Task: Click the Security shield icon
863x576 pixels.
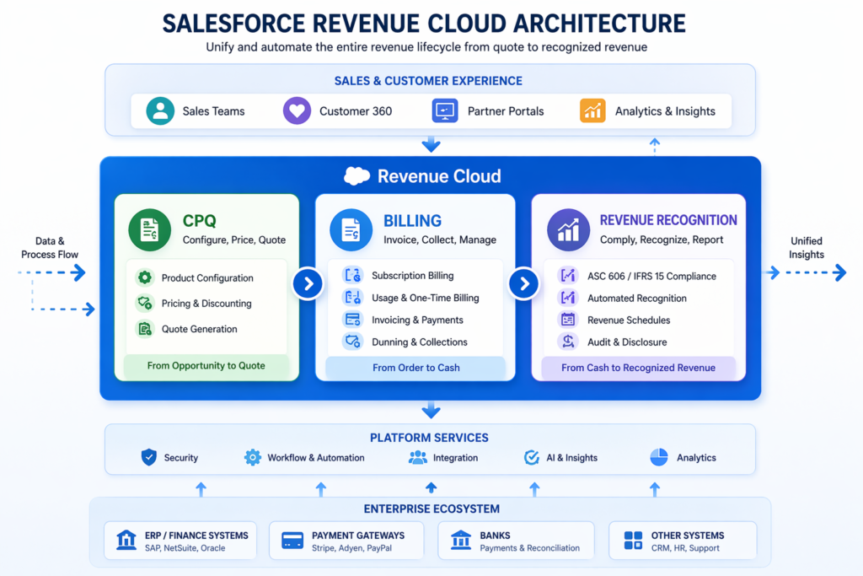Action: click(x=149, y=457)
